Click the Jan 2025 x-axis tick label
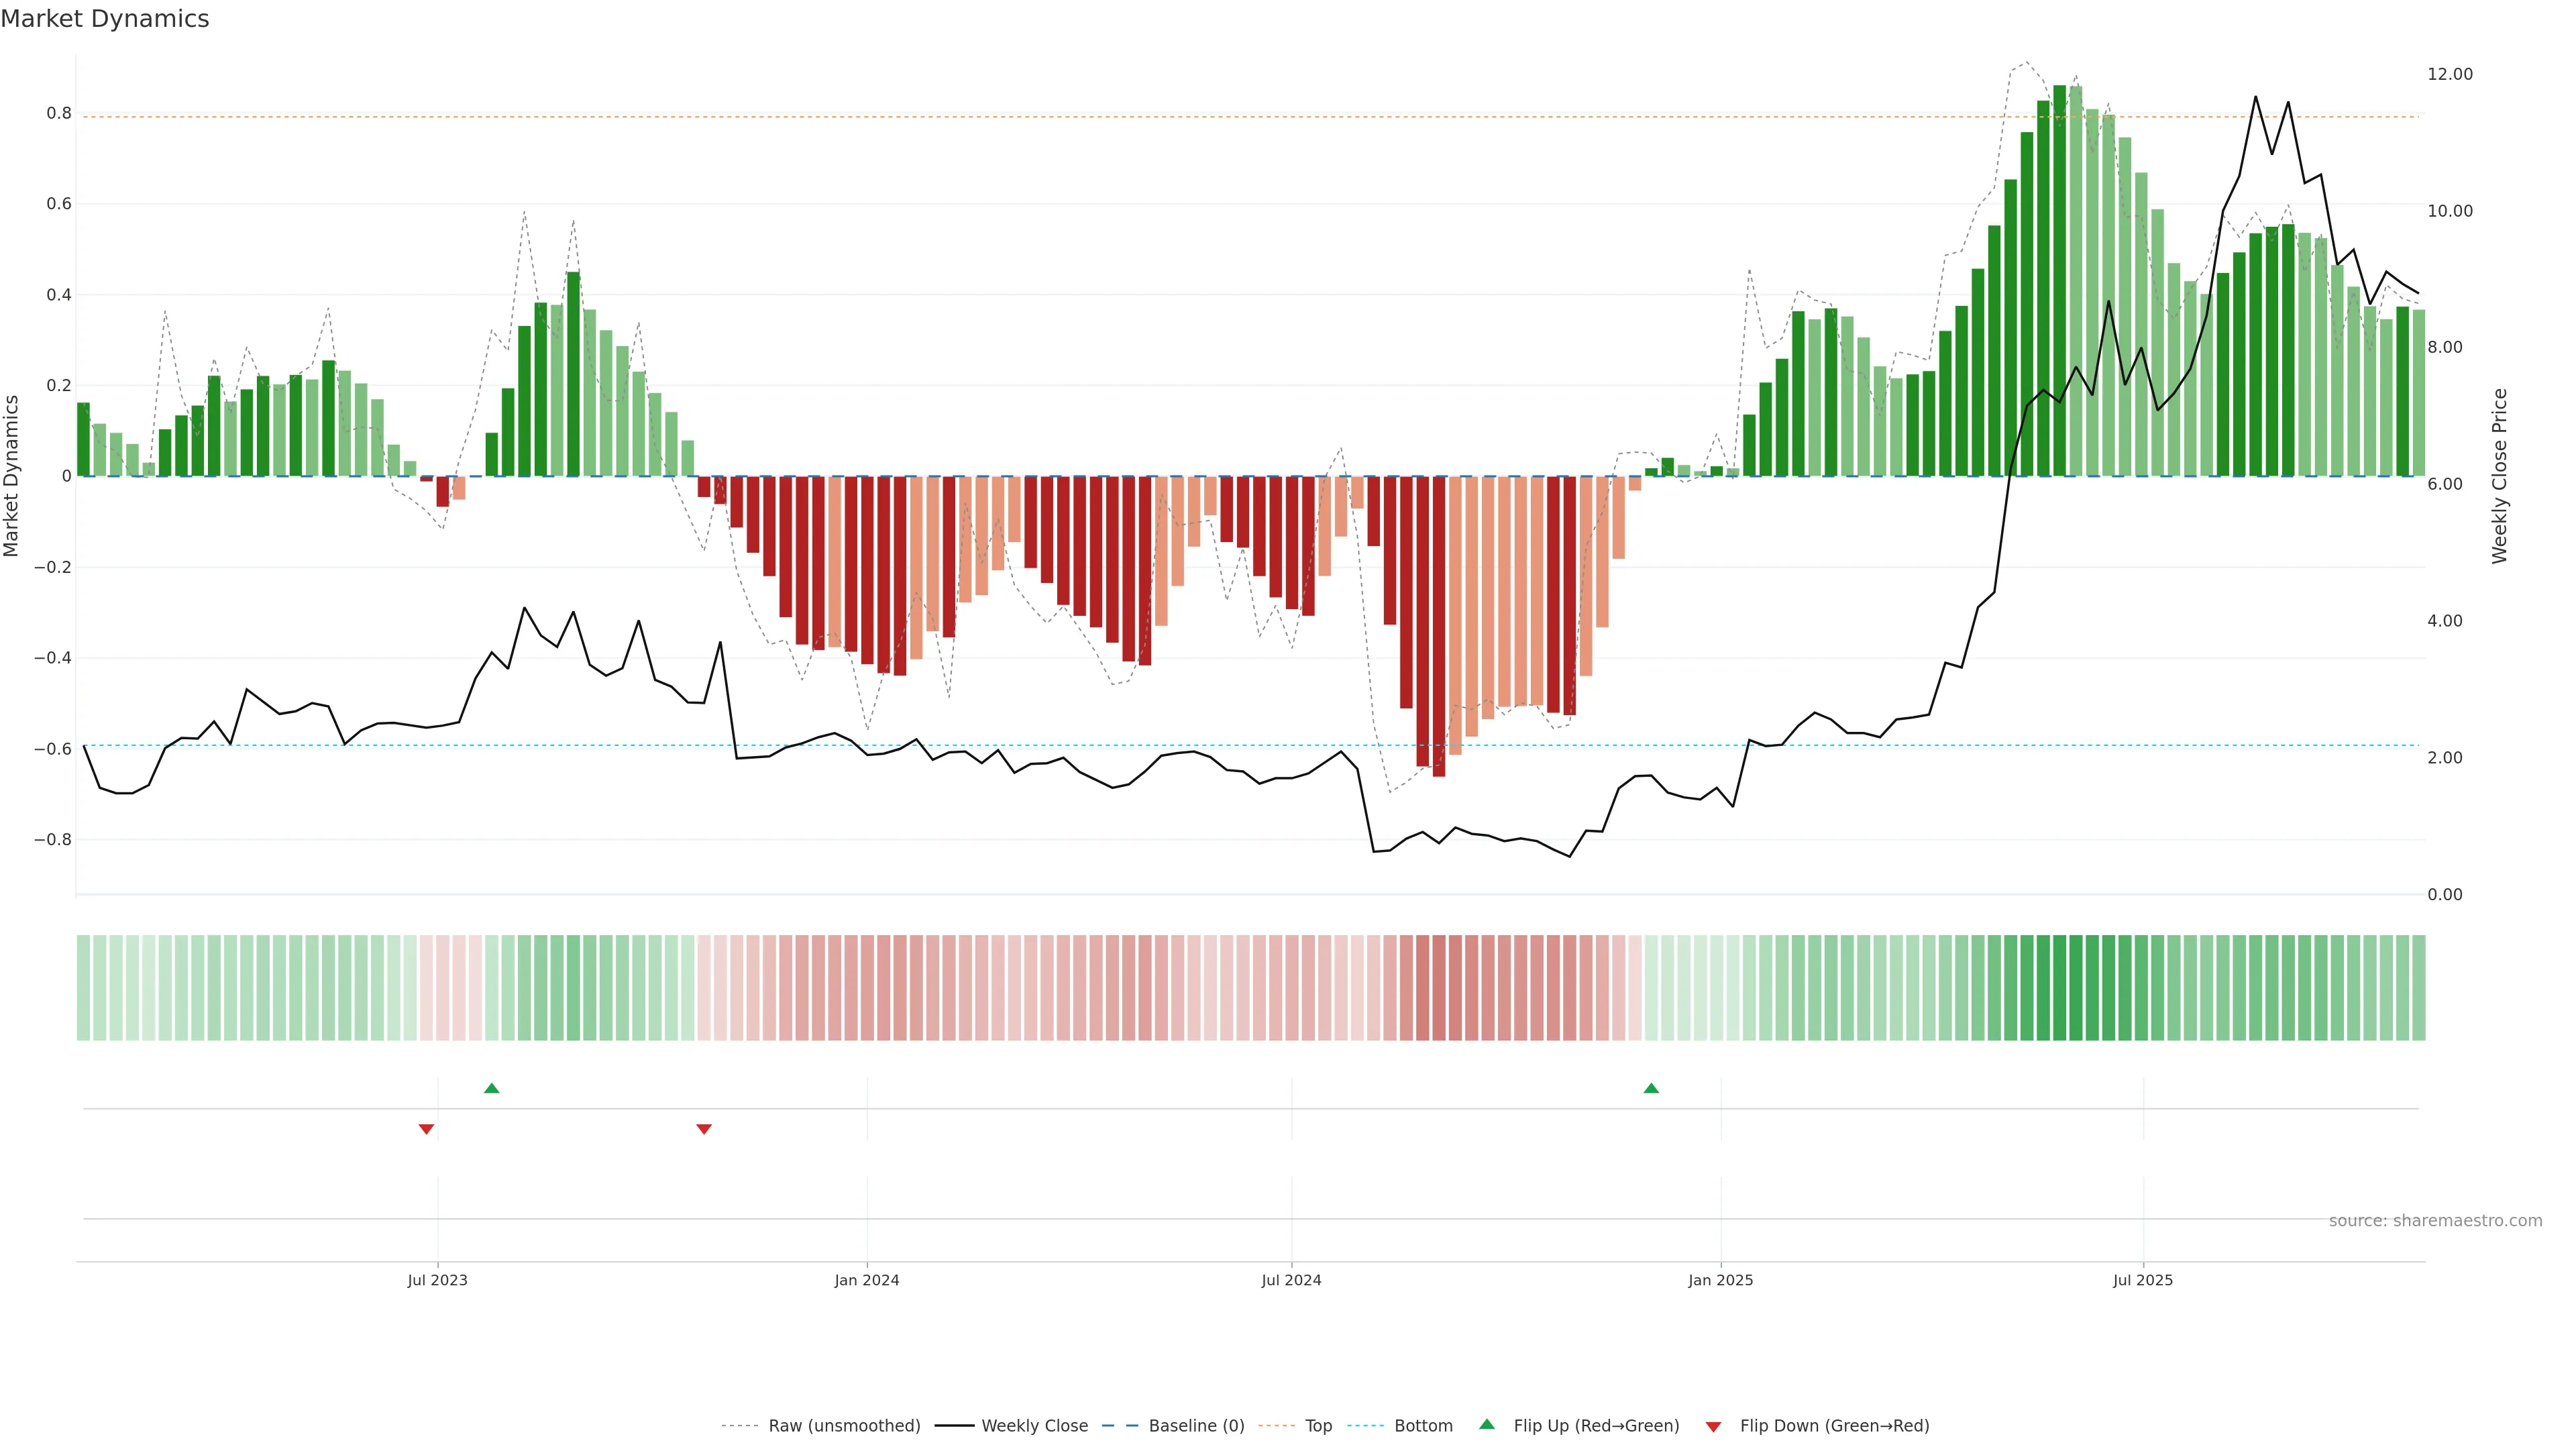 click(x=1720, y=1280)
